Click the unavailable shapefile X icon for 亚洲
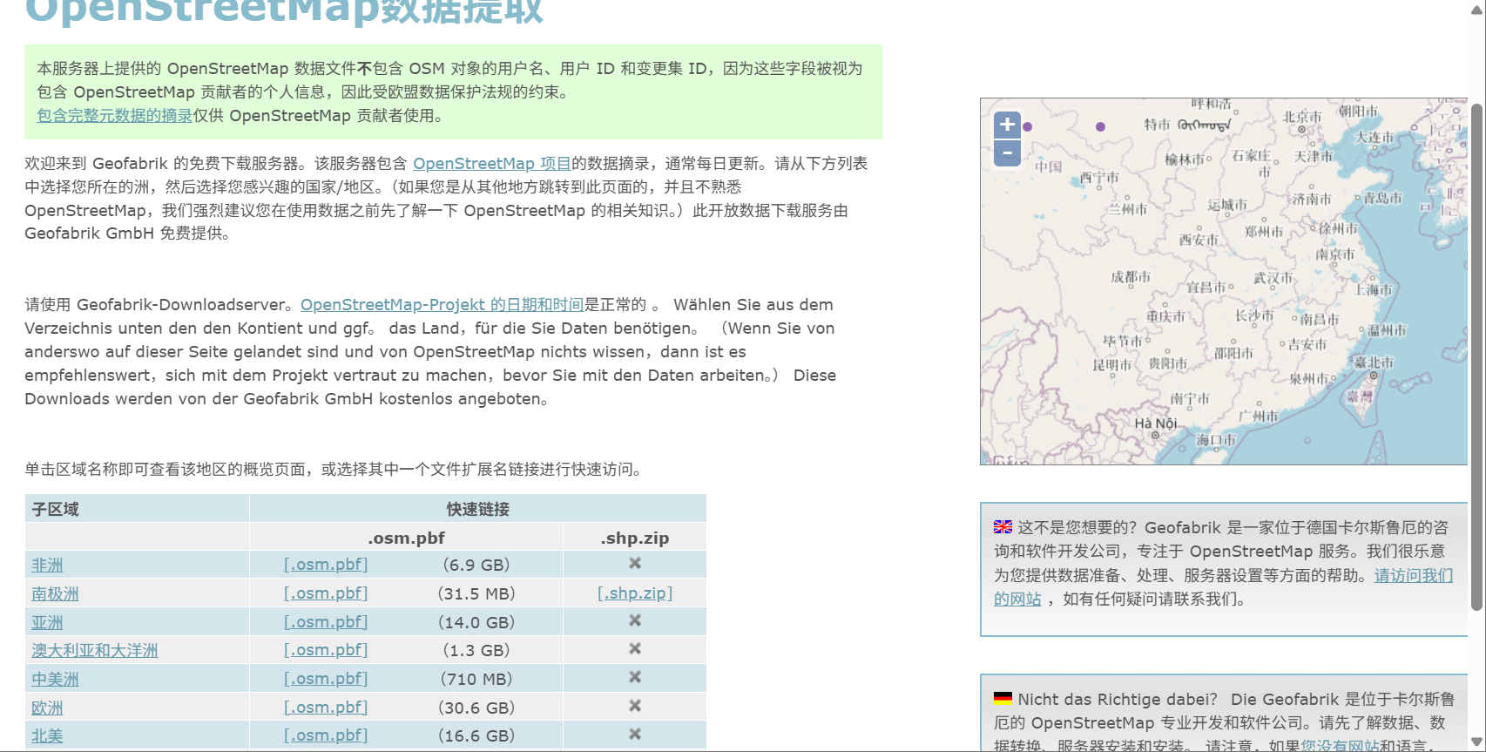The width and height of the screenshot is (1486, 752). (x=635, y=620)
